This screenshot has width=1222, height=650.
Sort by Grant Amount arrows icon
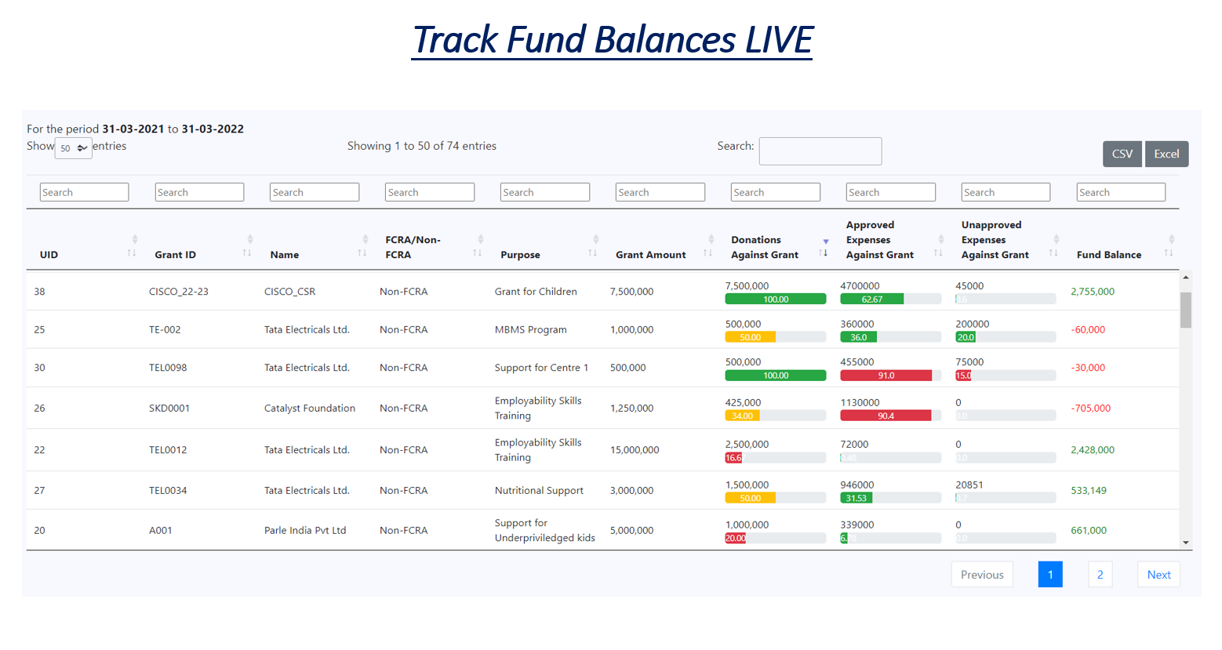[x=710, y=246]
